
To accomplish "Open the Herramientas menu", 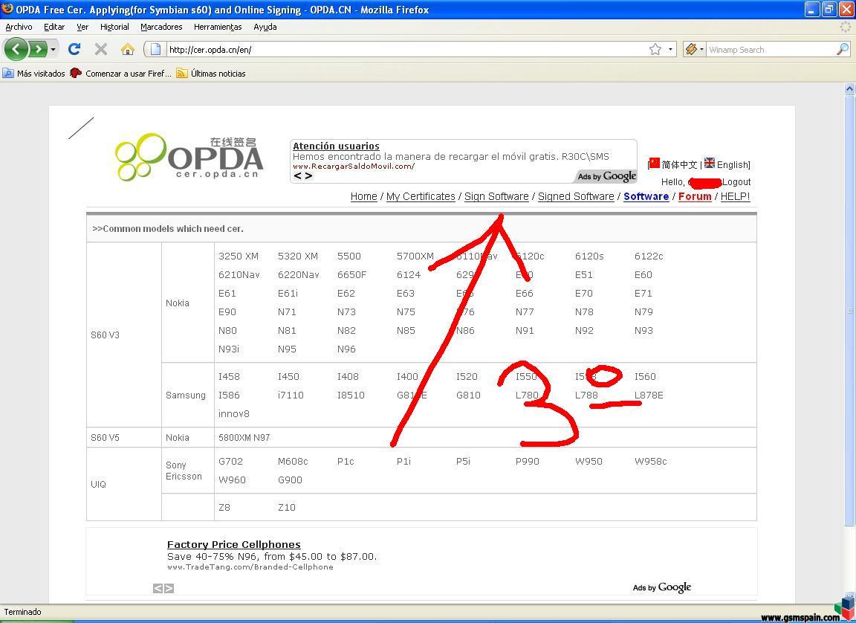I will click(x=218, y=27).
